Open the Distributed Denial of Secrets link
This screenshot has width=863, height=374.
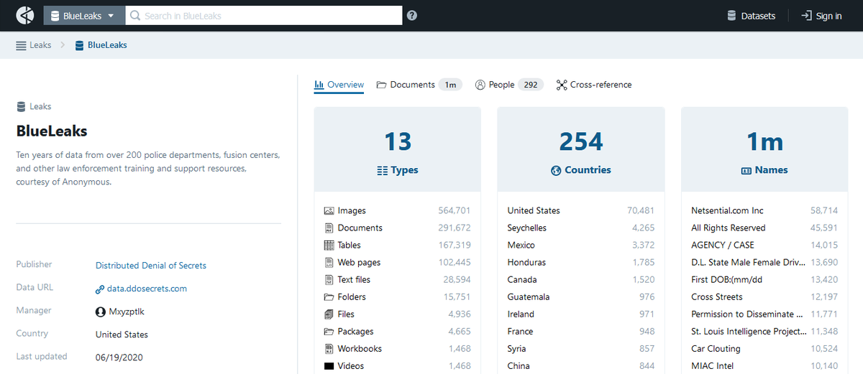tap(151, 266)
